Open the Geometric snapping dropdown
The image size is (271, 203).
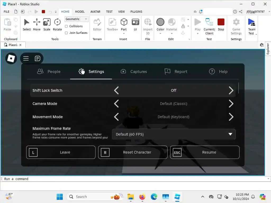point(76,19)
